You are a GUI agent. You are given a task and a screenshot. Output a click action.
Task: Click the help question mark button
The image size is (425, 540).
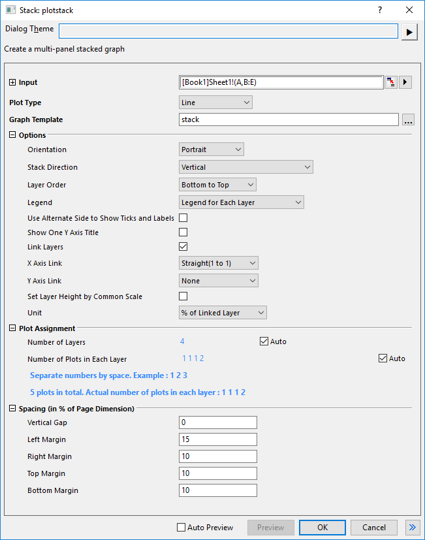pos(380,10)
